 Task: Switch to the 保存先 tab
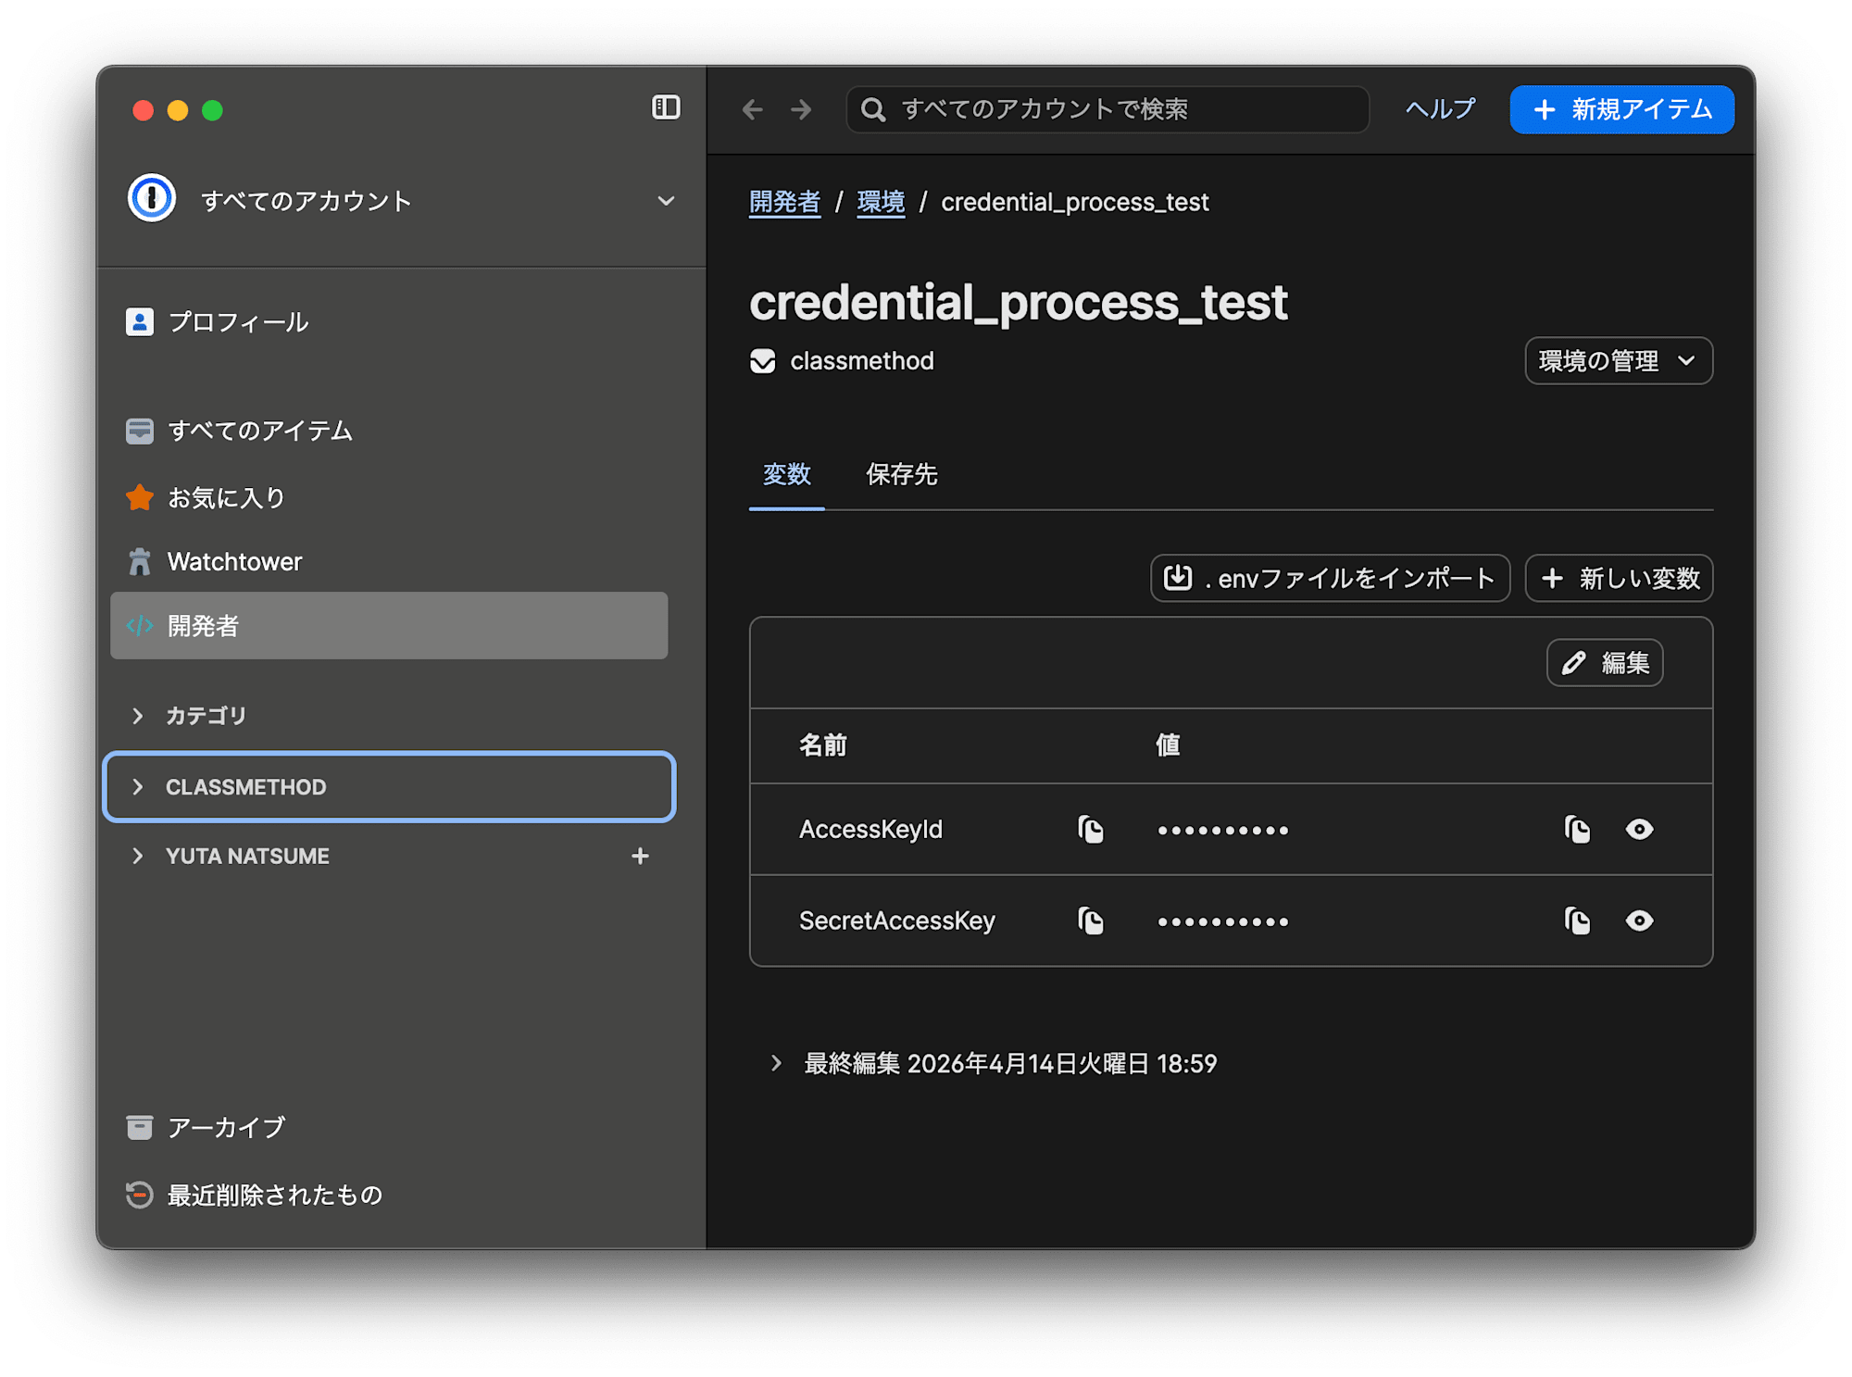pos(901,474)
